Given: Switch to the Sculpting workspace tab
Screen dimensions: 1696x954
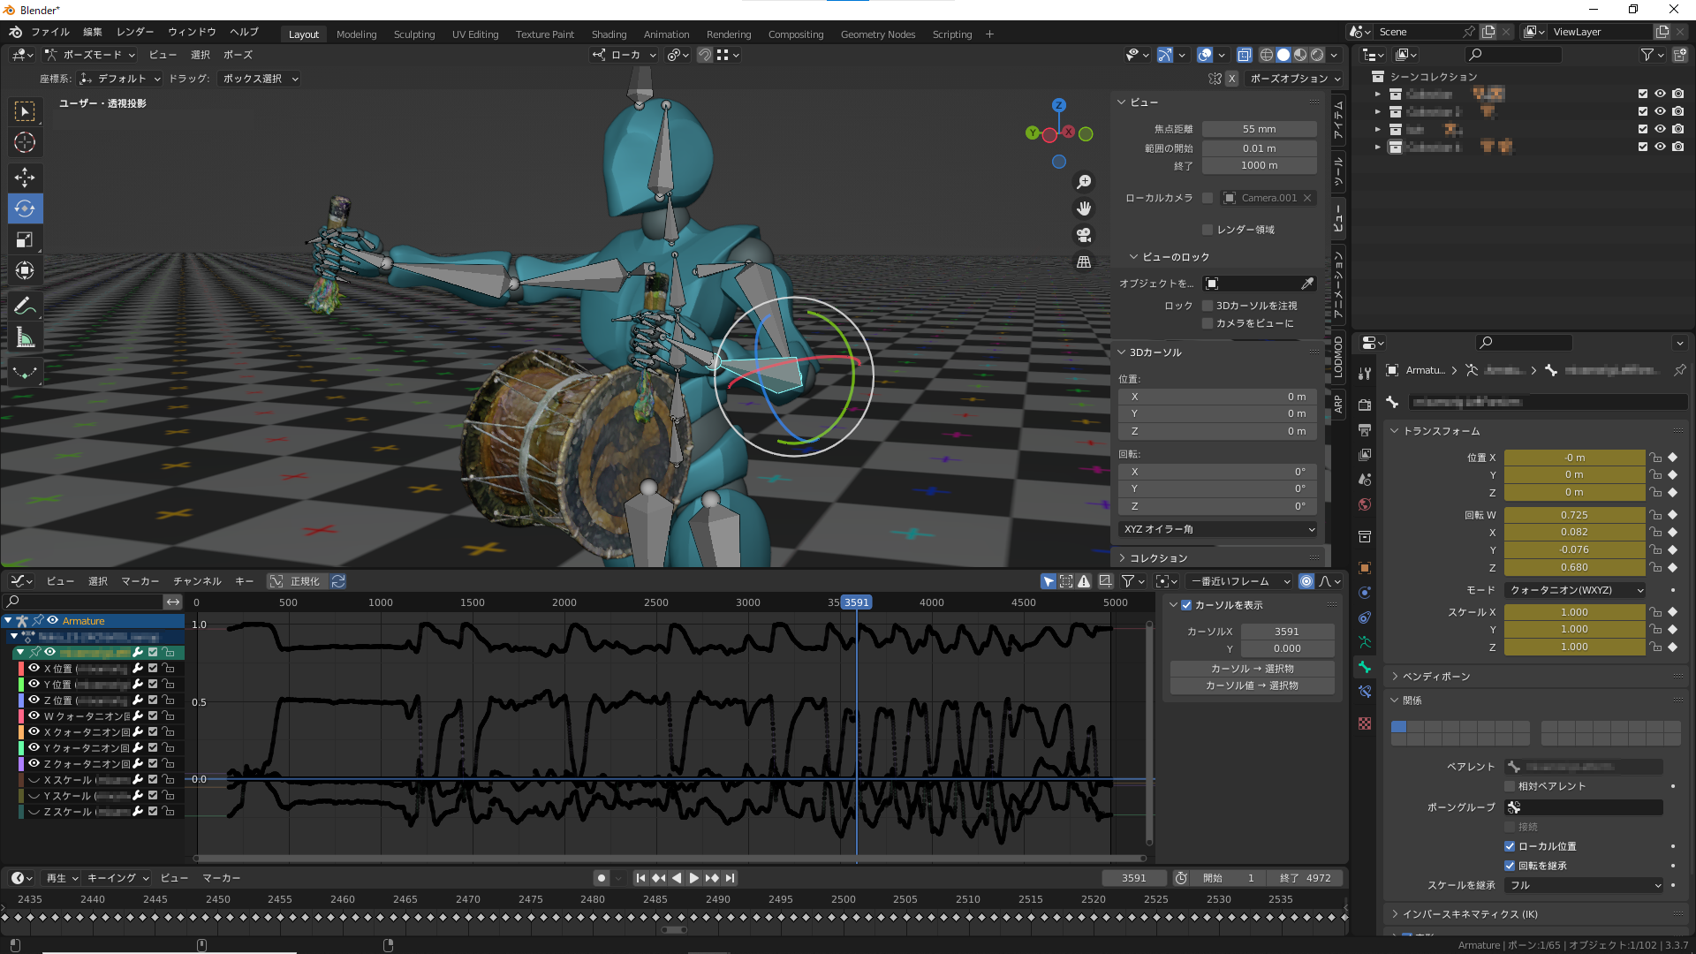Looking at the screenshot, I should click(x=413, y=34).
